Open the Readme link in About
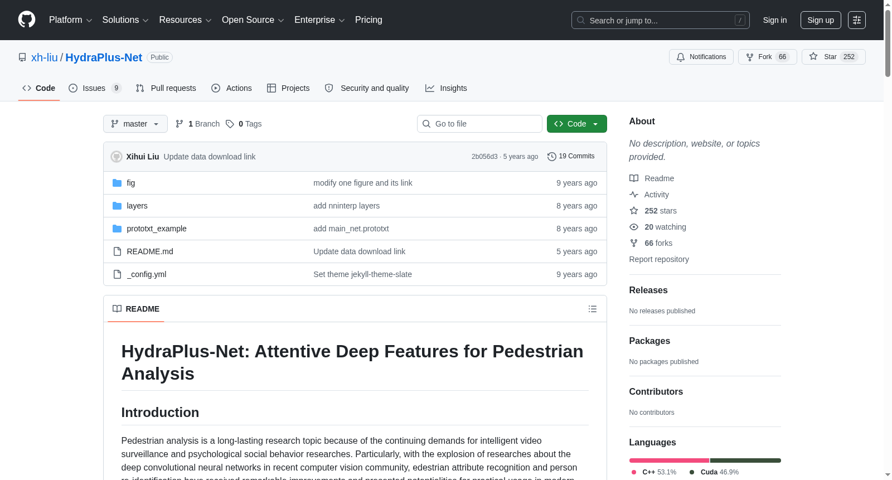This screenshot has height=480, width=892. [652, 178]
